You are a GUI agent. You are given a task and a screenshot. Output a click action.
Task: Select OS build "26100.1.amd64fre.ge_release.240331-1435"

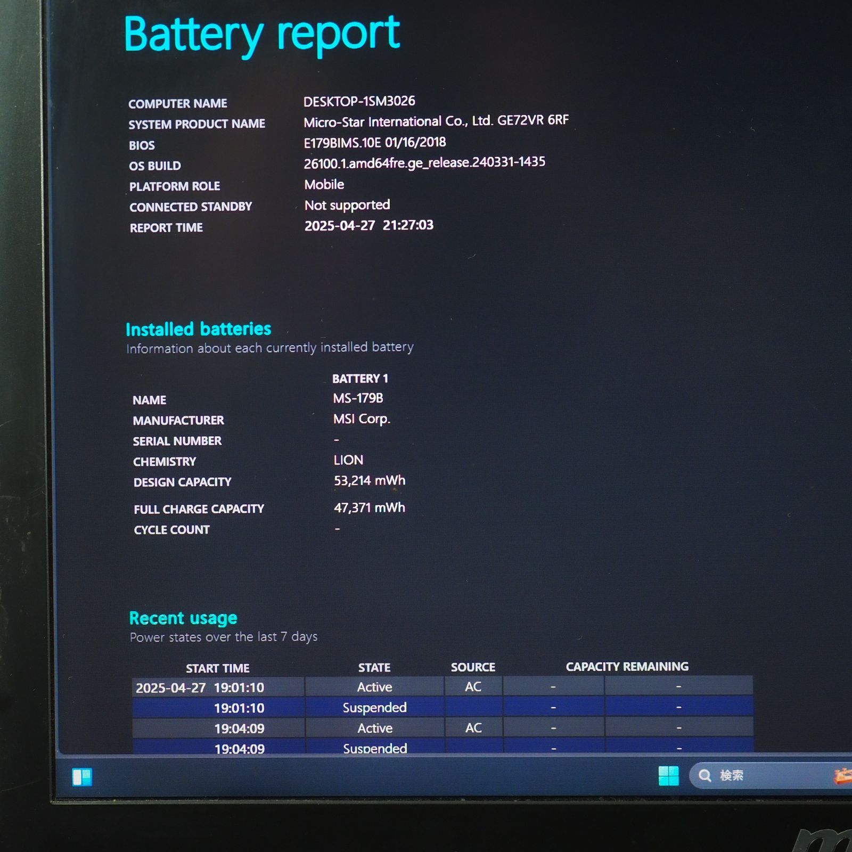424,162
